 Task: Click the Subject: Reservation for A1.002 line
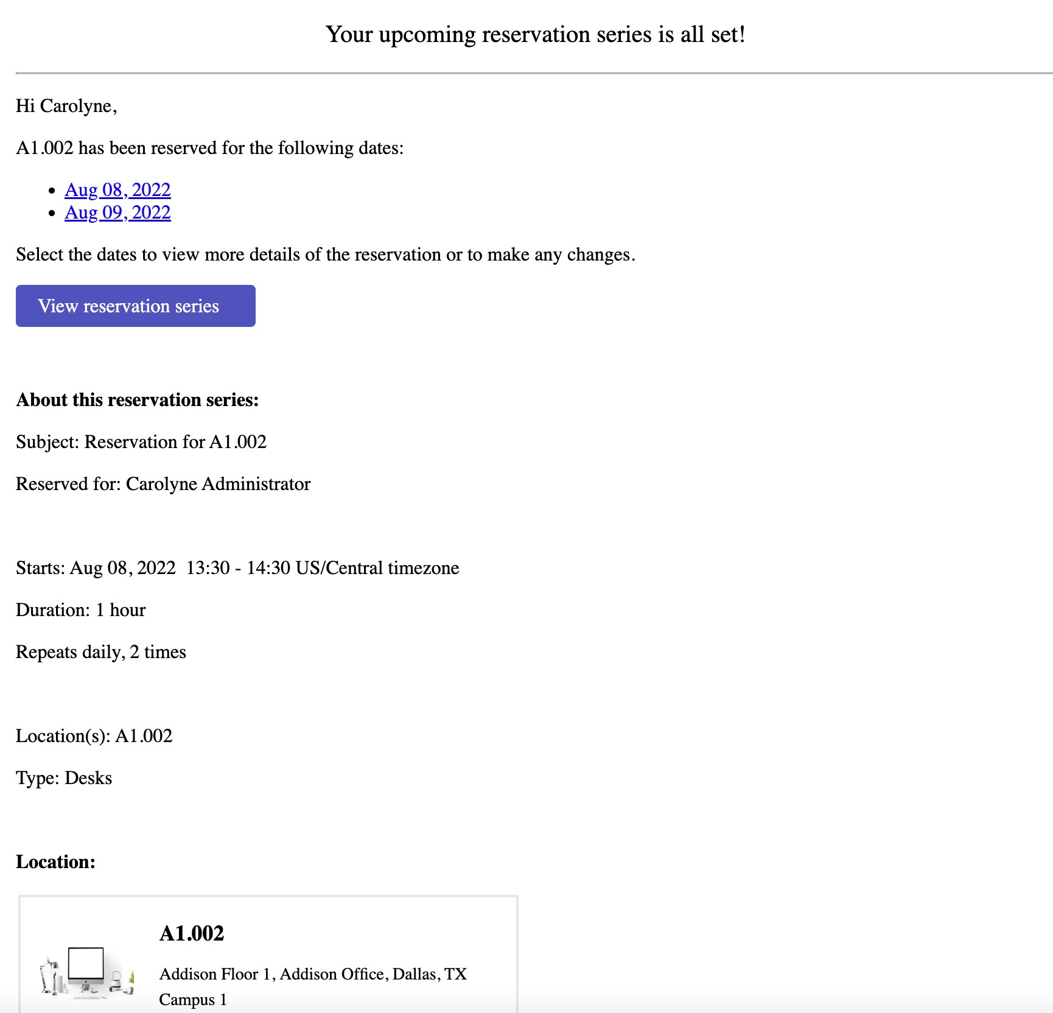click(141, 442)
